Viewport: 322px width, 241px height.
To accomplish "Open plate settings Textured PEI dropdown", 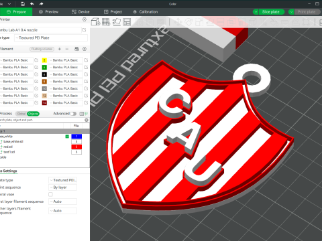I will coord(62,180).
